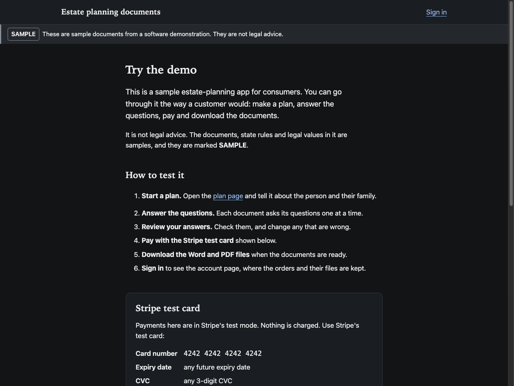Click the Expiry date label
This screenshot has height=386, width=514.
click(153, 367)
